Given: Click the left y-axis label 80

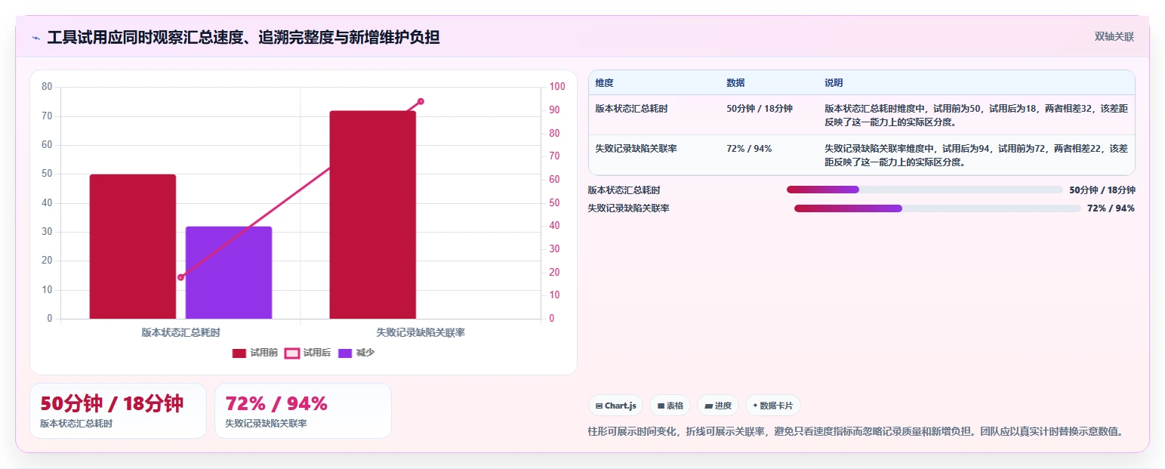Looking at the screenshot, I should [47, 87].
